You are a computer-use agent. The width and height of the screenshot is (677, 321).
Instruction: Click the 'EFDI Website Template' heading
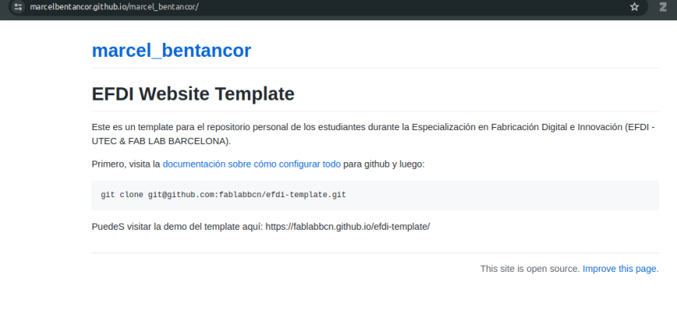pos(193,94)
